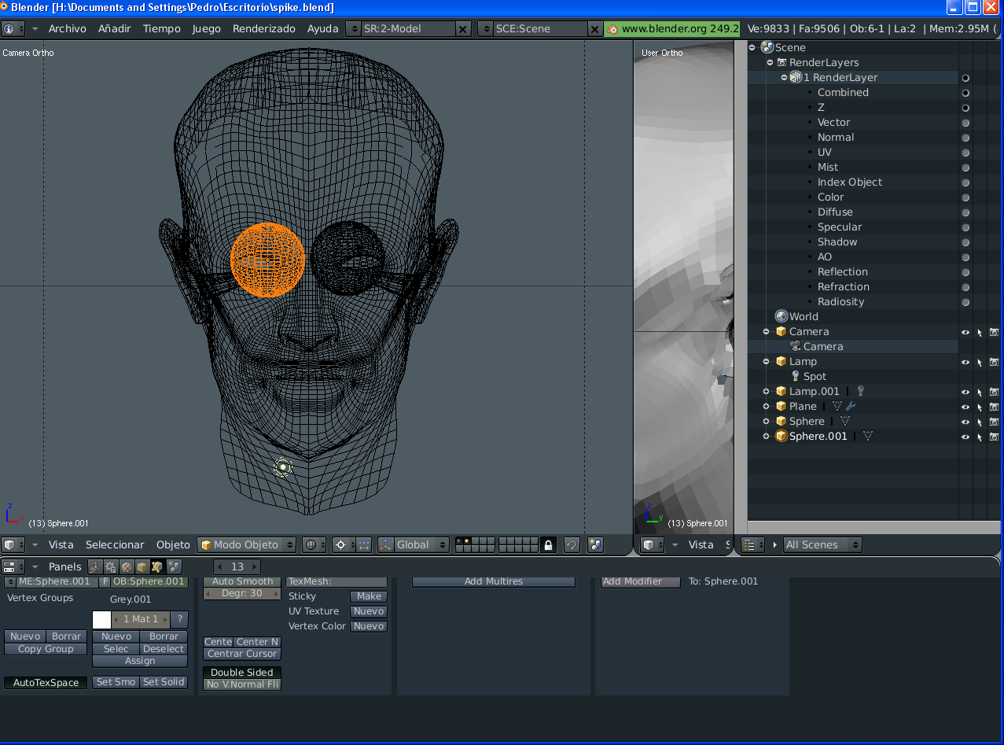Click the frame number field showing 13

[237, 566]
